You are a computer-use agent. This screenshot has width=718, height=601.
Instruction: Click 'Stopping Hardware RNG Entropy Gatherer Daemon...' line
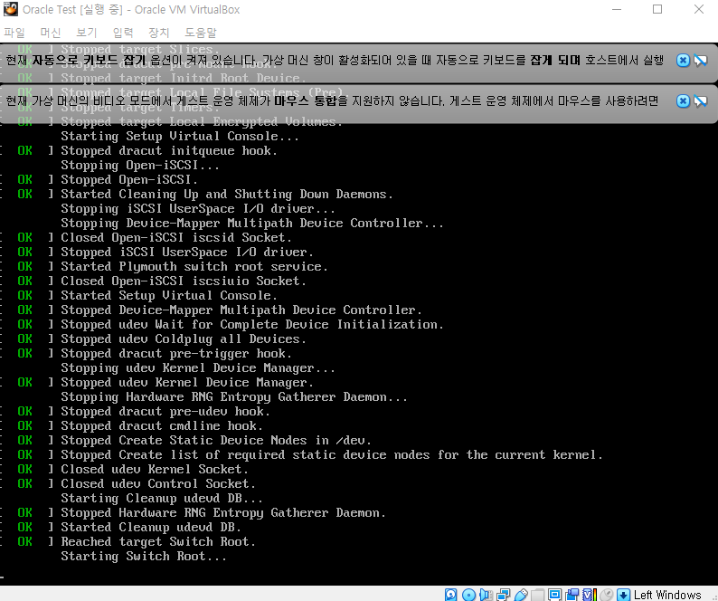(234, 397)
